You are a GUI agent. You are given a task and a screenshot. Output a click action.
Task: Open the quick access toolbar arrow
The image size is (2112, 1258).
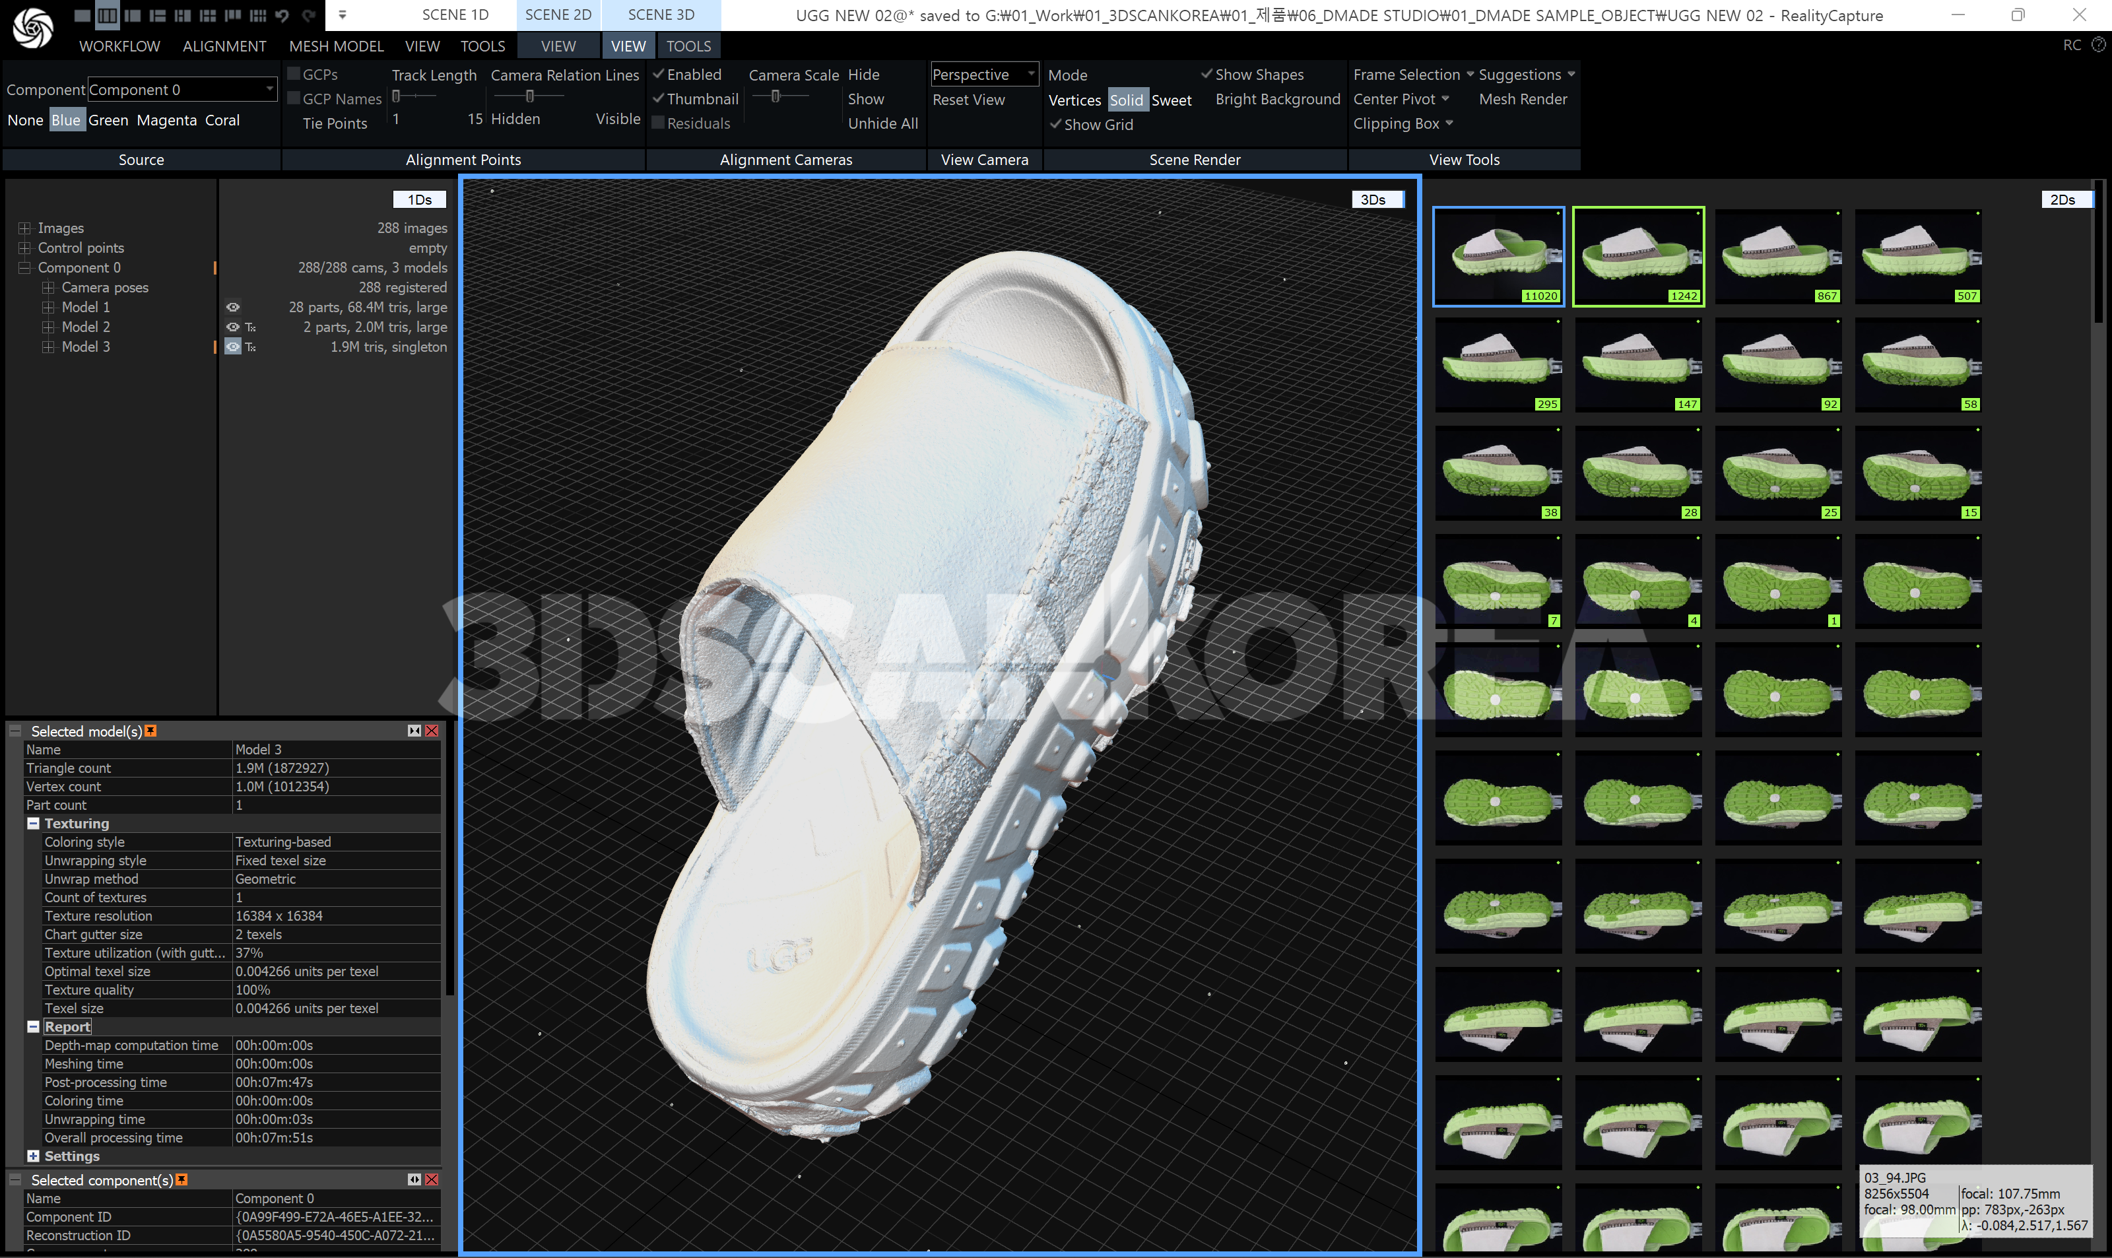click(343, 15)
